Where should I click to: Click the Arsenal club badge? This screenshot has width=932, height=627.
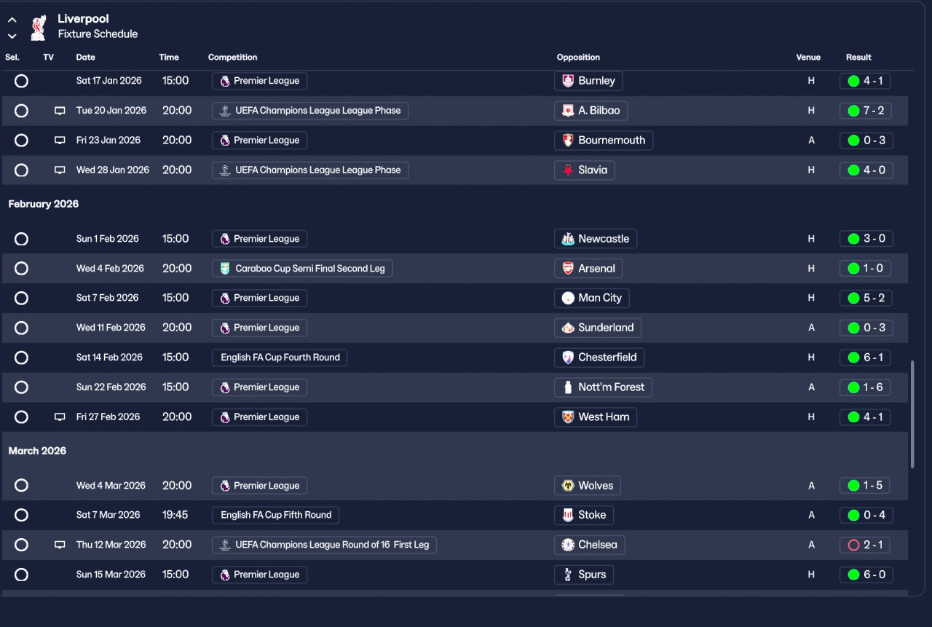[568, 269]
